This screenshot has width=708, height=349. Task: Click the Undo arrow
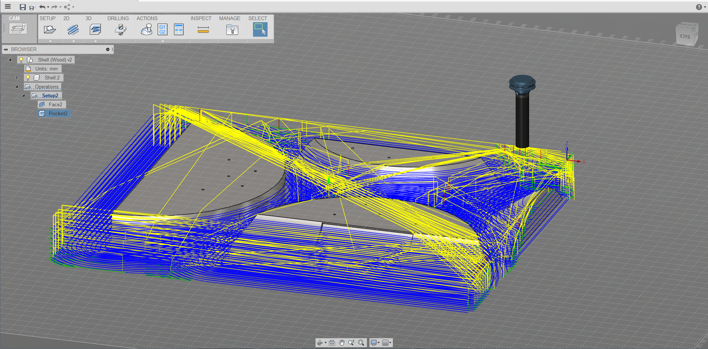tap(42, 7)
